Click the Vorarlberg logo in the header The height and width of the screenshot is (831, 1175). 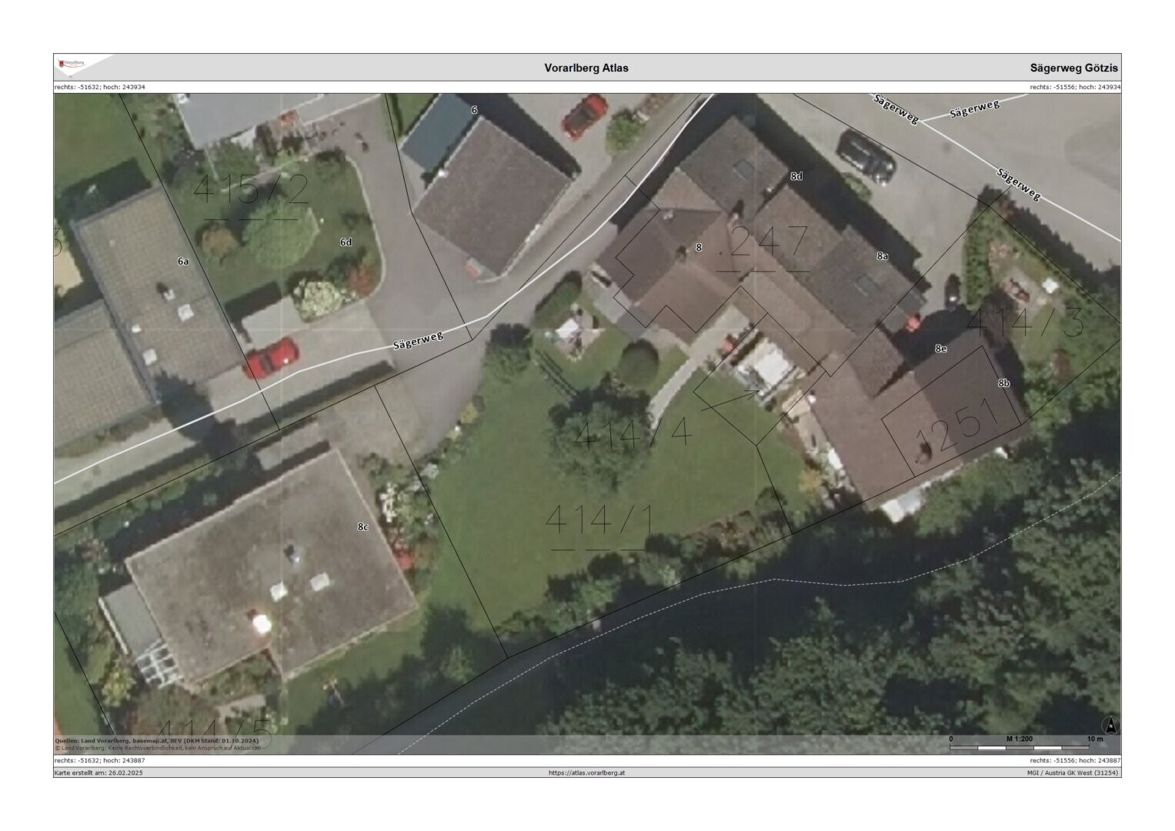click(72, 64)
